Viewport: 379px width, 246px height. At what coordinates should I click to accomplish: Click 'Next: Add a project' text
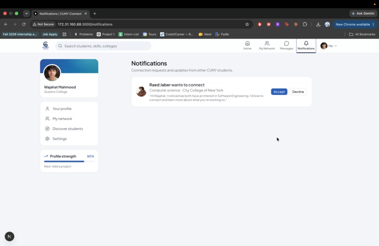point(57,167)
